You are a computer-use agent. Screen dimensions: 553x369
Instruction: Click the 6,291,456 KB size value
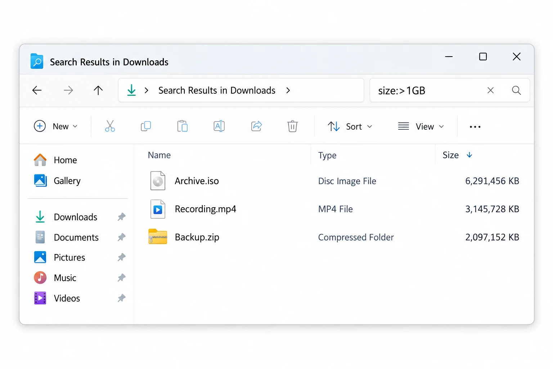pos(492,181)
